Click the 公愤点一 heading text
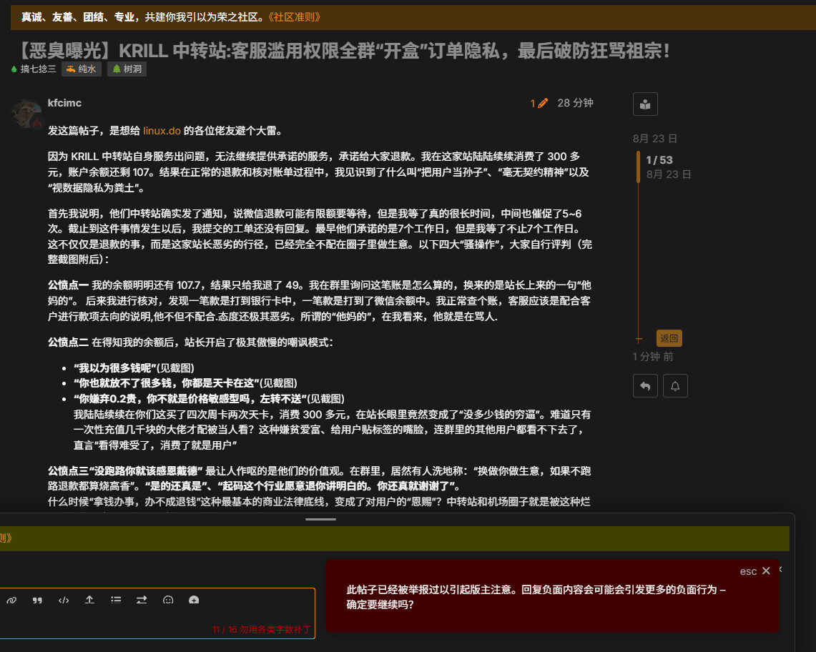This screenshot has height=652, width=816. (x=68, y=285)
